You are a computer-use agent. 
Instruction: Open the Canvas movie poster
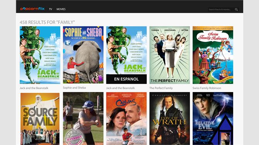point(126,119)
